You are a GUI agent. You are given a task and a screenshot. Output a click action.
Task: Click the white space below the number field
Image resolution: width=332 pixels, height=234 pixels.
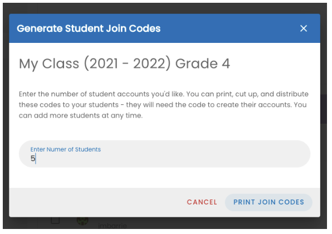(x=164, y=178)
